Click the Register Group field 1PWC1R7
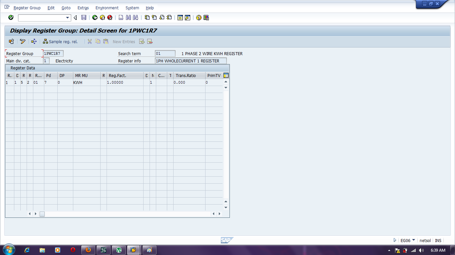 click(x=53, y=53)
